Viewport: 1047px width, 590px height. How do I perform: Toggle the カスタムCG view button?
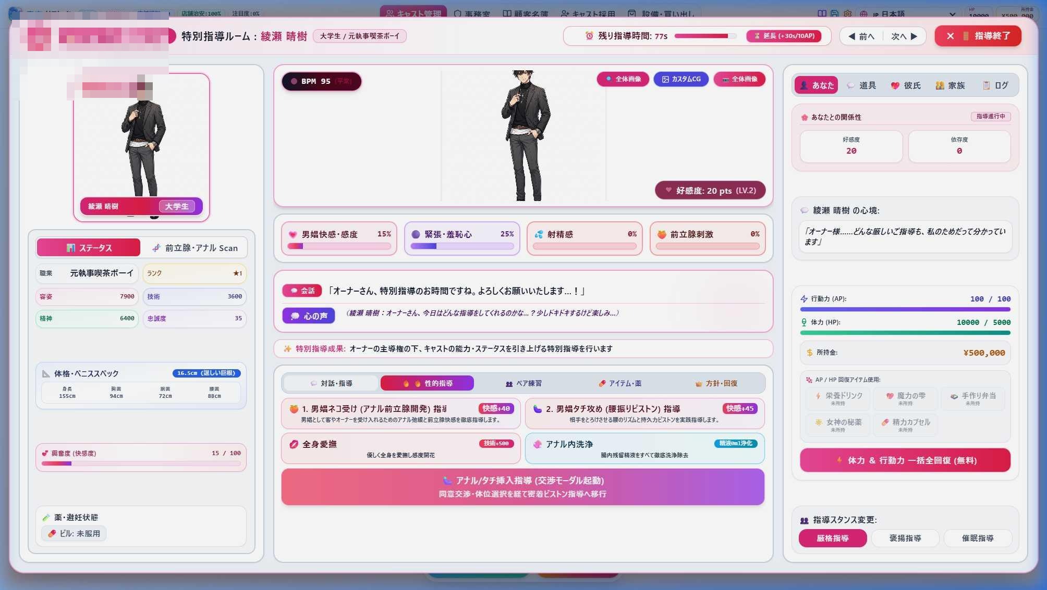point(681,79)
